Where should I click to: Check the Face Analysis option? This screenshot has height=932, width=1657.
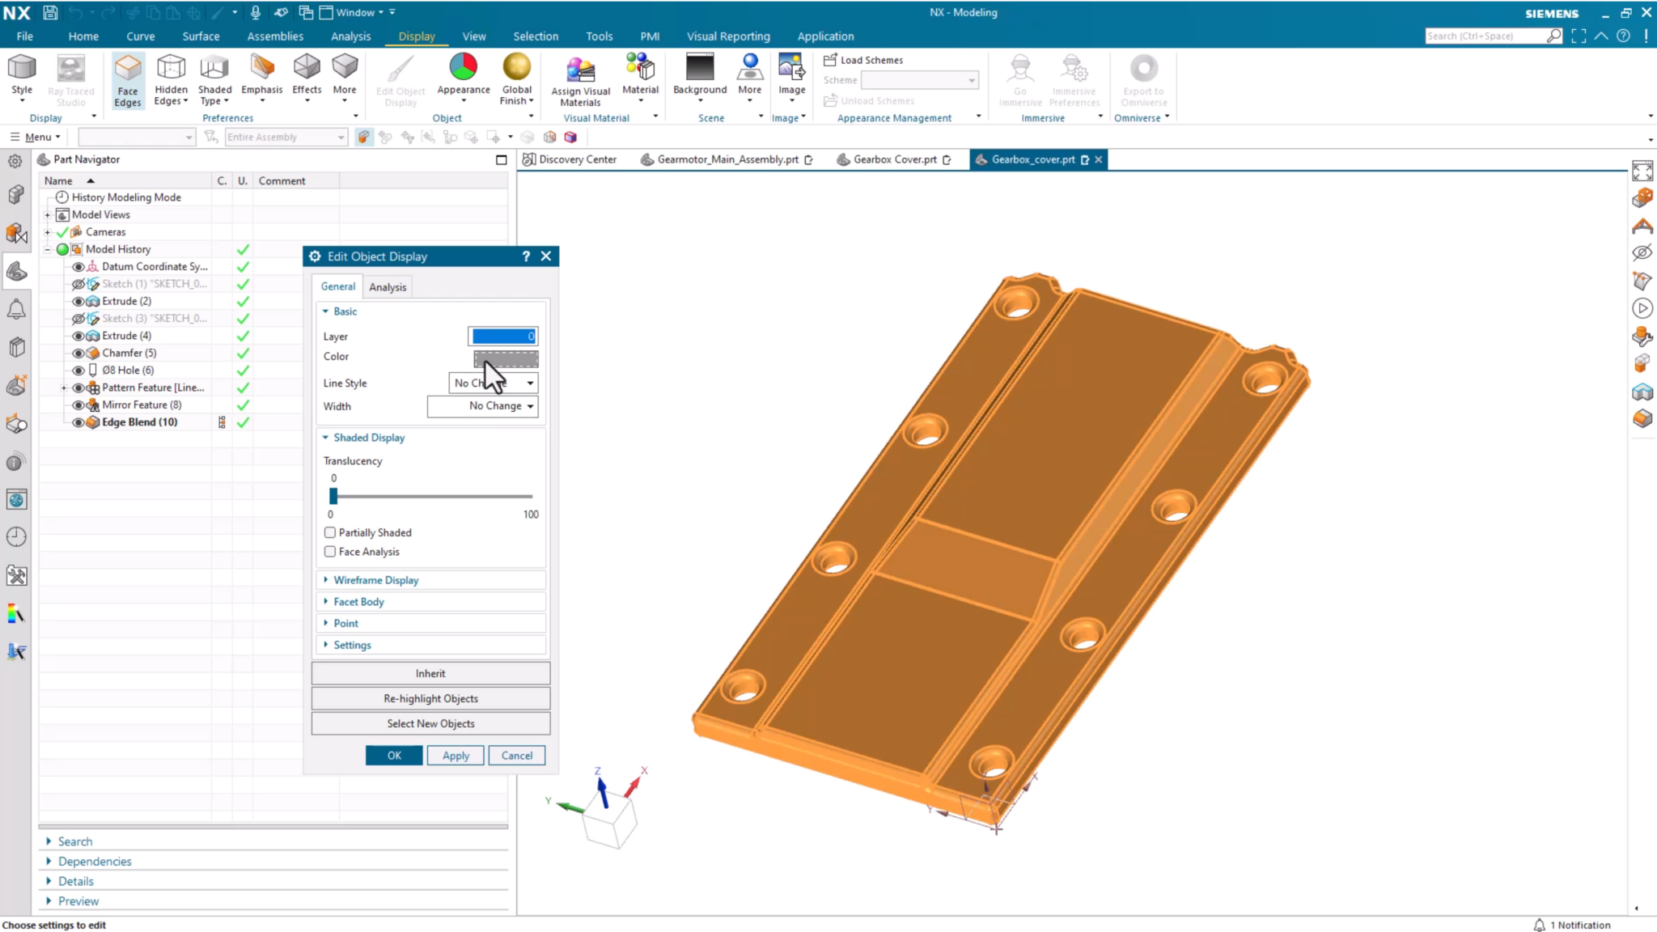point(330,551)
